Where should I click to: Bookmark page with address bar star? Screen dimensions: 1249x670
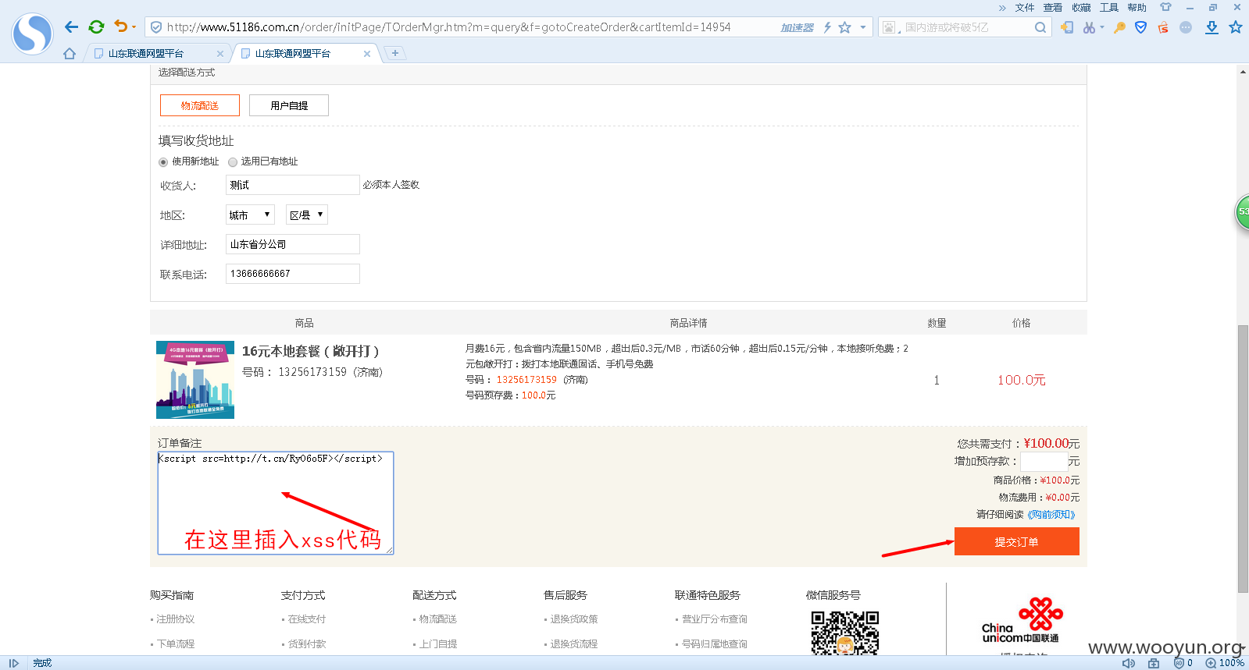tap(844, 27)
